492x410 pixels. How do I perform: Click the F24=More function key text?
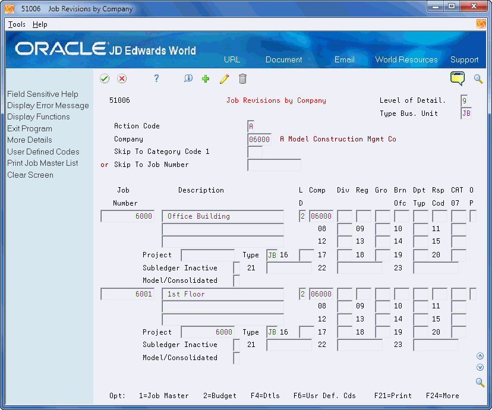coord(443,396)
